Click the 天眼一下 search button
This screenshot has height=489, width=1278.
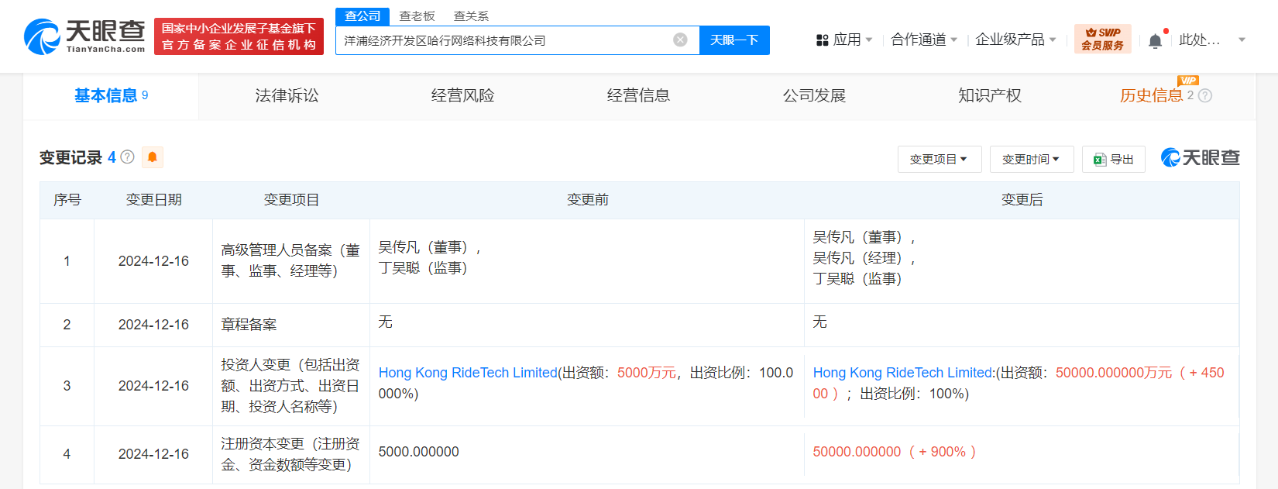tap(734, 40)
